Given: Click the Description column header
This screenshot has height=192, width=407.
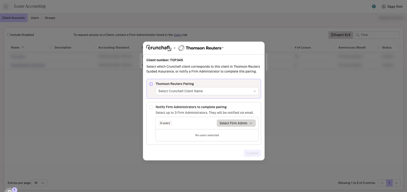Looking at the screenshot, I should pyautogui.click(x=63, y=47).
